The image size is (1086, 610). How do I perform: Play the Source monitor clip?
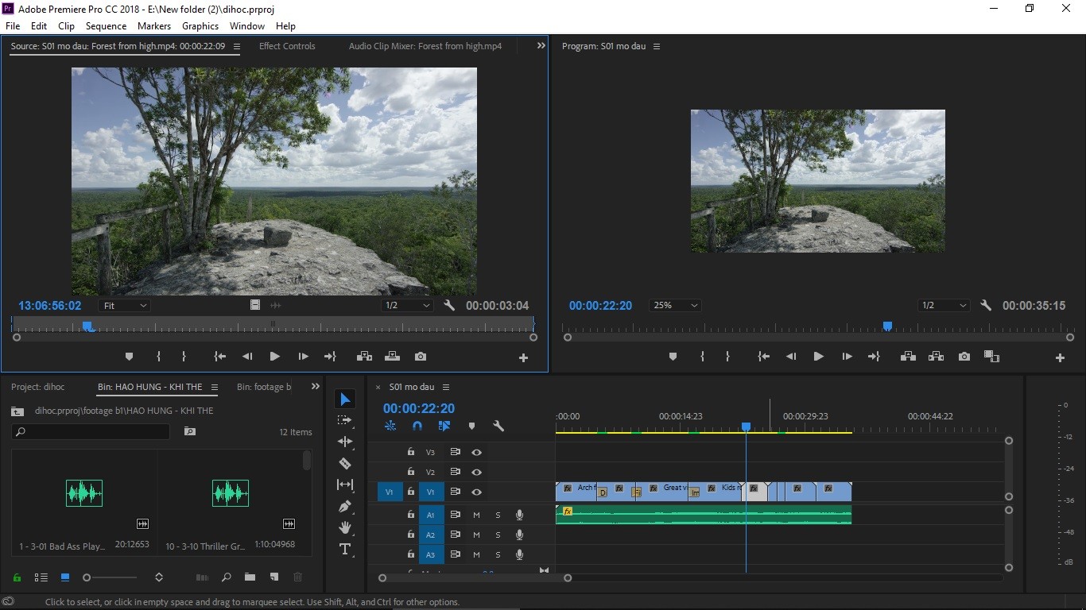point(274,357)
